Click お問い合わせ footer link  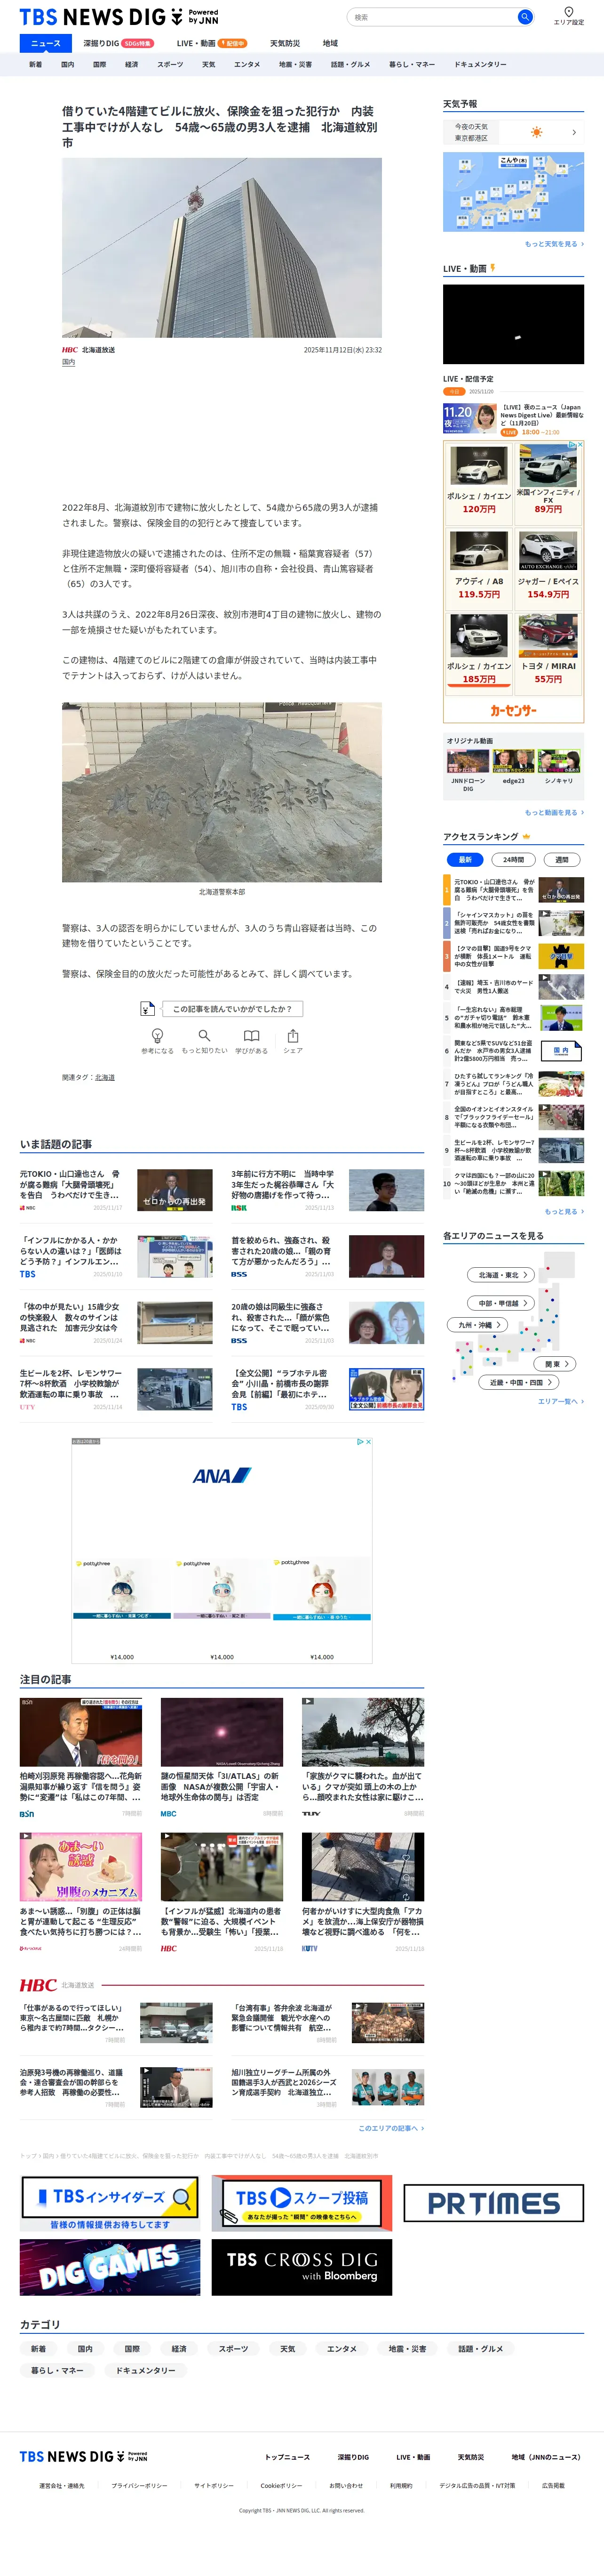(x=346, y=2485)
